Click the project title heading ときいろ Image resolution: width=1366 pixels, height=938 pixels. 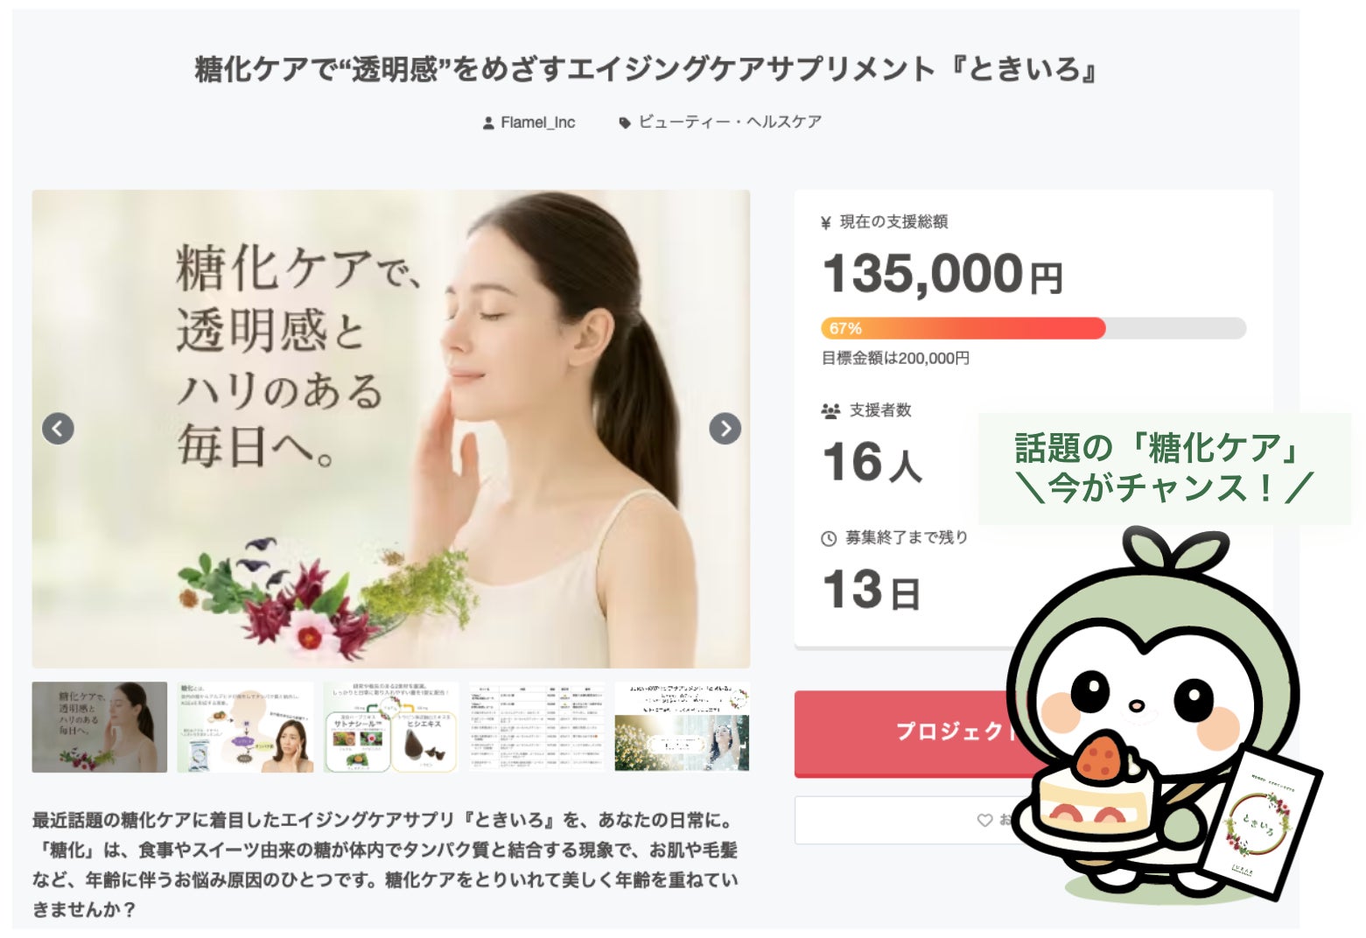pyautogui.click(x=646, y=69)
